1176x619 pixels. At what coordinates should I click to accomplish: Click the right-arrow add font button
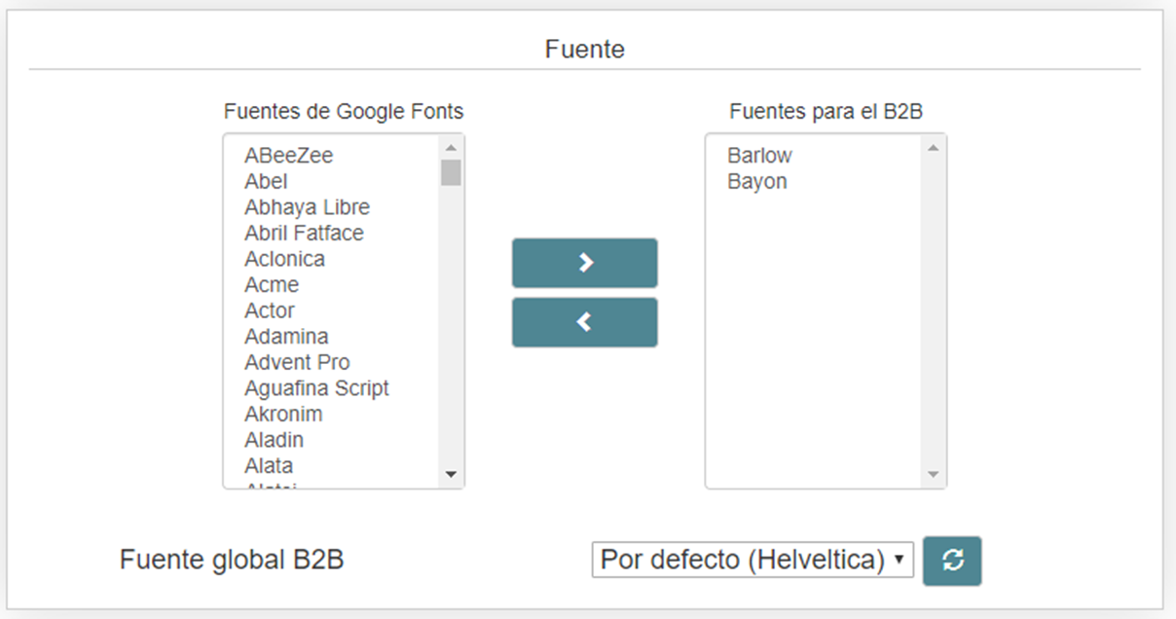pyautogui.click(x=584, y=263)
